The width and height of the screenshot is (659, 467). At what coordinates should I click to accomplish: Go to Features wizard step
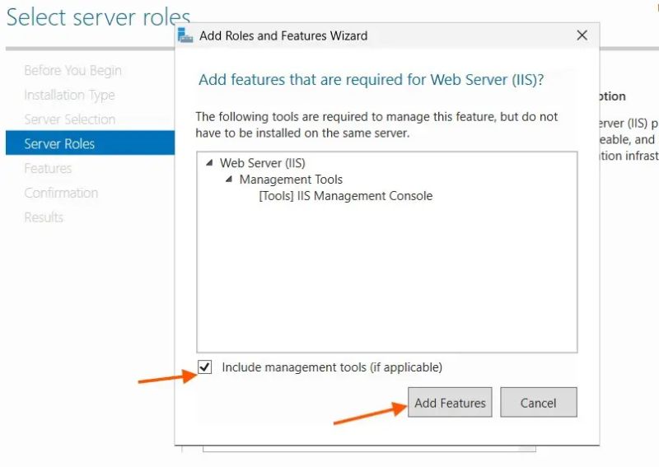[x=48, y=168]
